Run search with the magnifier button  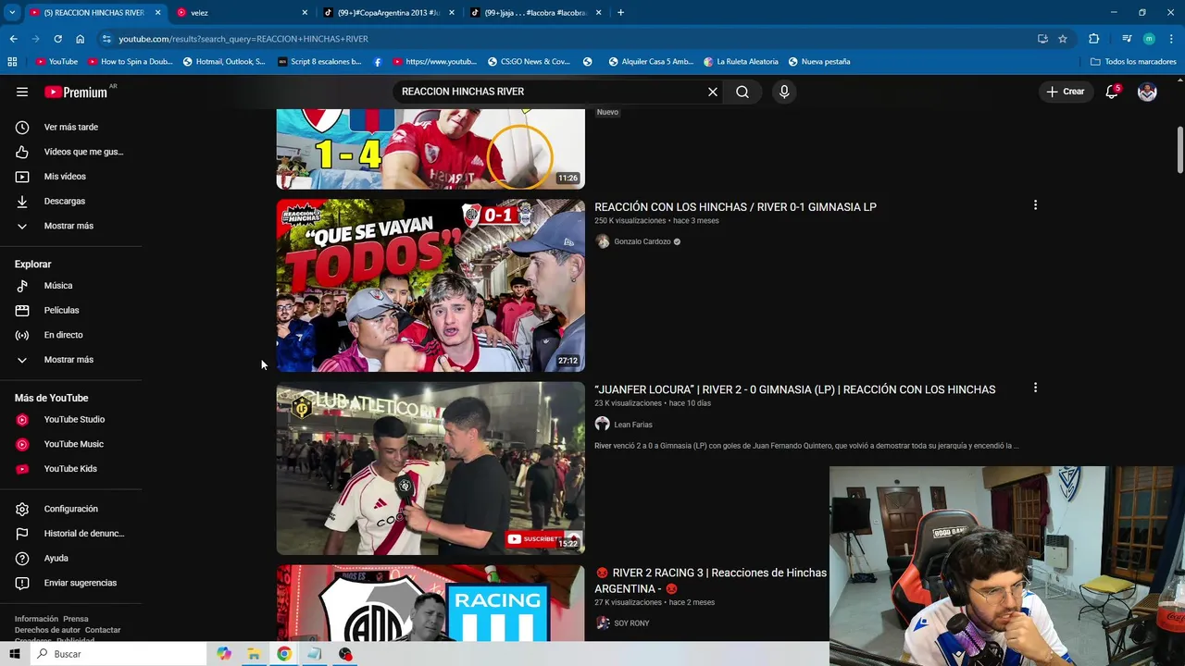click(742, 92)
